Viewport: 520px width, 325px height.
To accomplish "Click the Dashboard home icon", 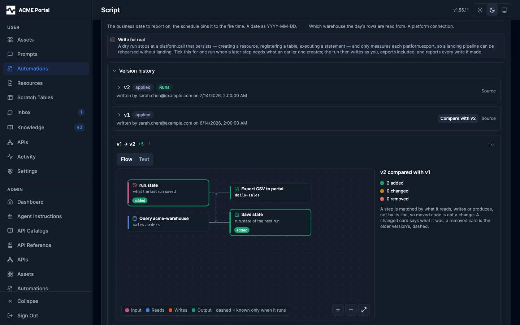I will [10, 202].
